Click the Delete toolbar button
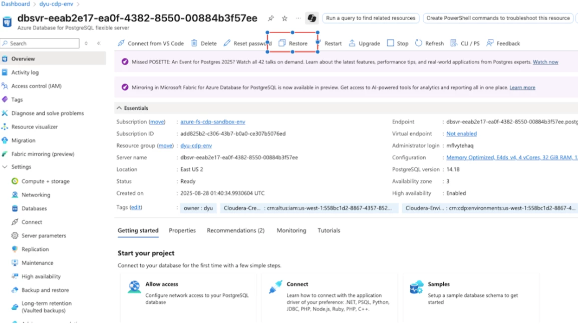Screen dimensions: 578x326 tap(204, 43)
